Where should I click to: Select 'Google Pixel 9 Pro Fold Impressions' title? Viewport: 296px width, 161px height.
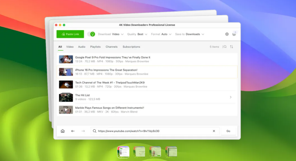click(x=113, y=57)
